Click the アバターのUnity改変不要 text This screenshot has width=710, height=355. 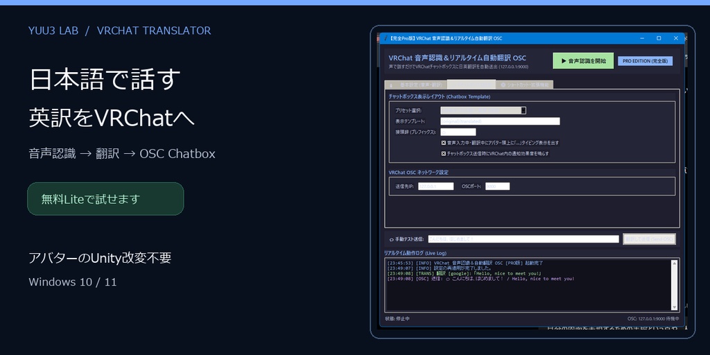[100, 258]
